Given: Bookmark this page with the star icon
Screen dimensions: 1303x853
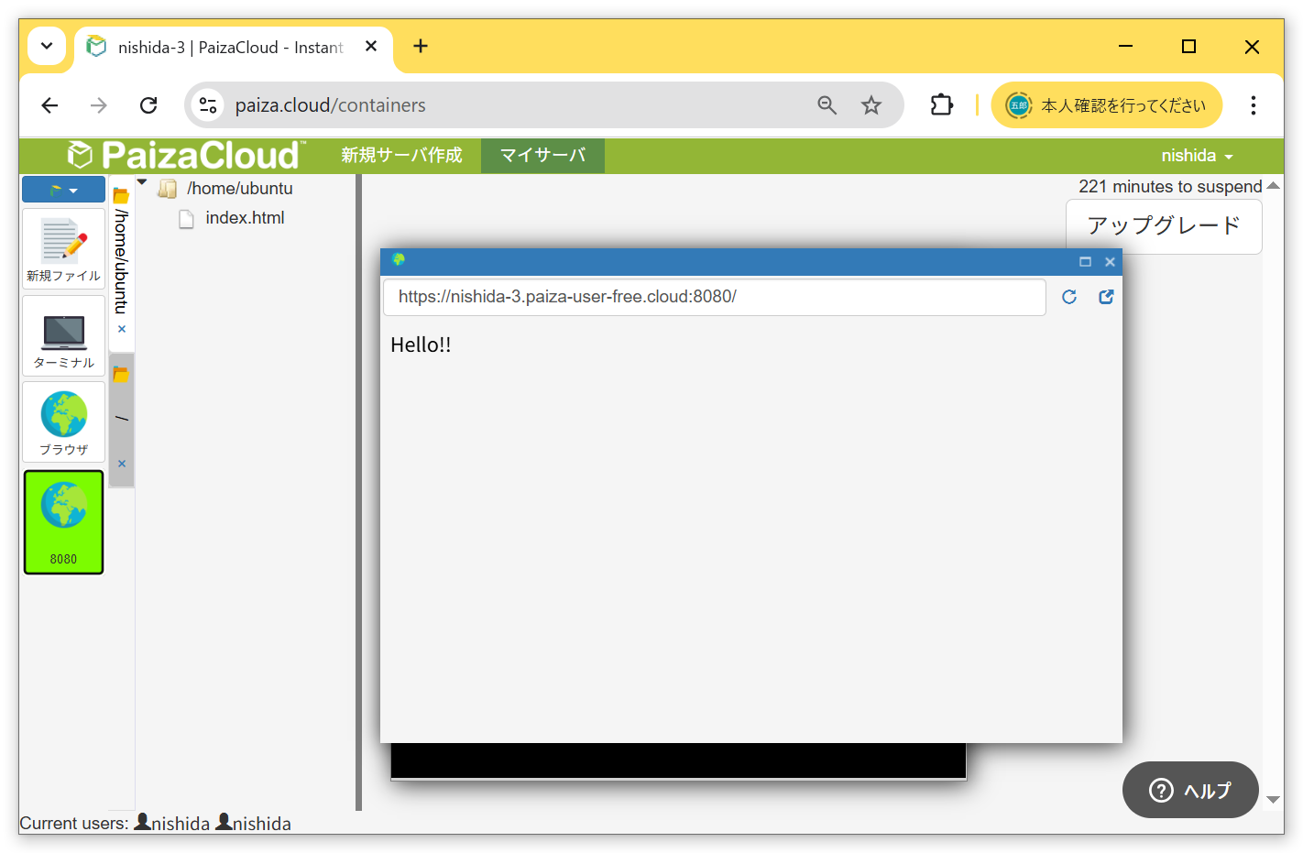Looking at the screenshot, I should point(871,105).
